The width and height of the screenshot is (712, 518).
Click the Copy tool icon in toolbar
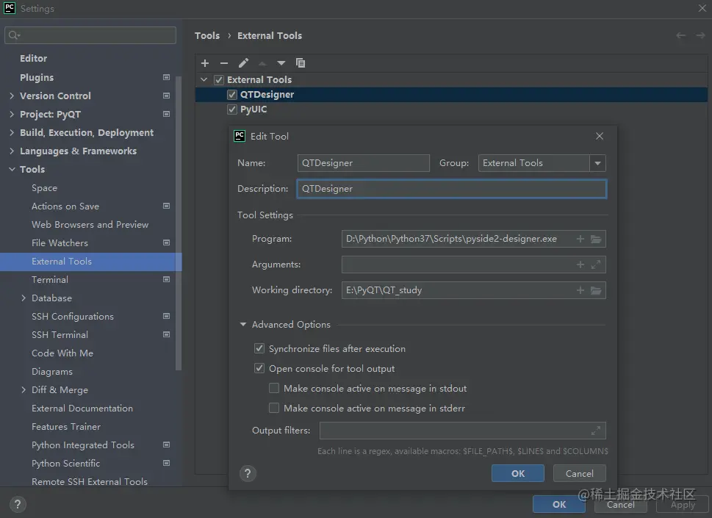(301, 63)
